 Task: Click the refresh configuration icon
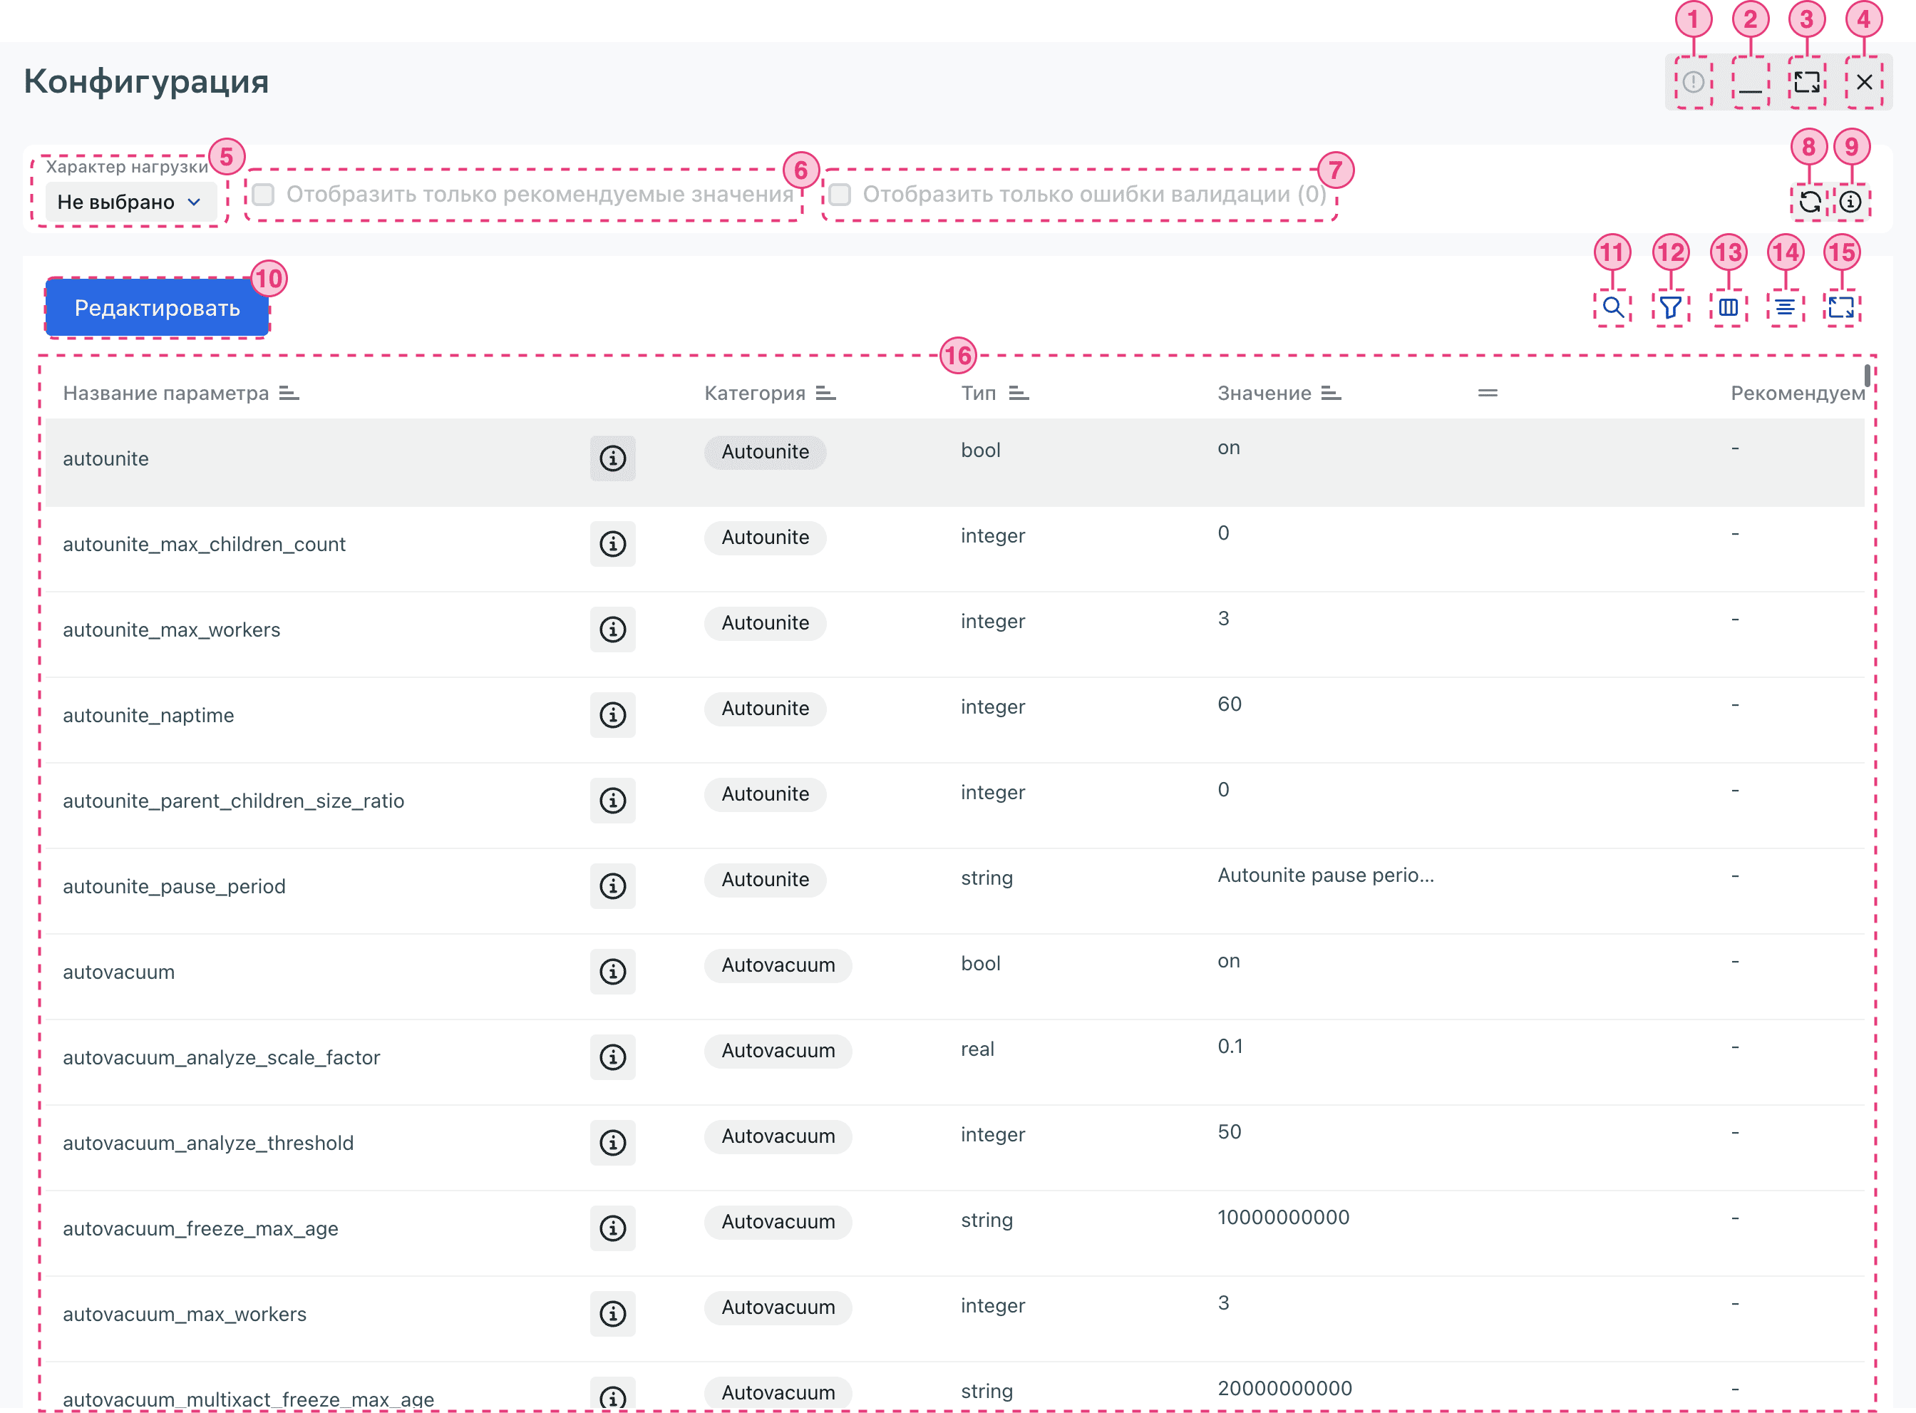tap(1809, 202)
